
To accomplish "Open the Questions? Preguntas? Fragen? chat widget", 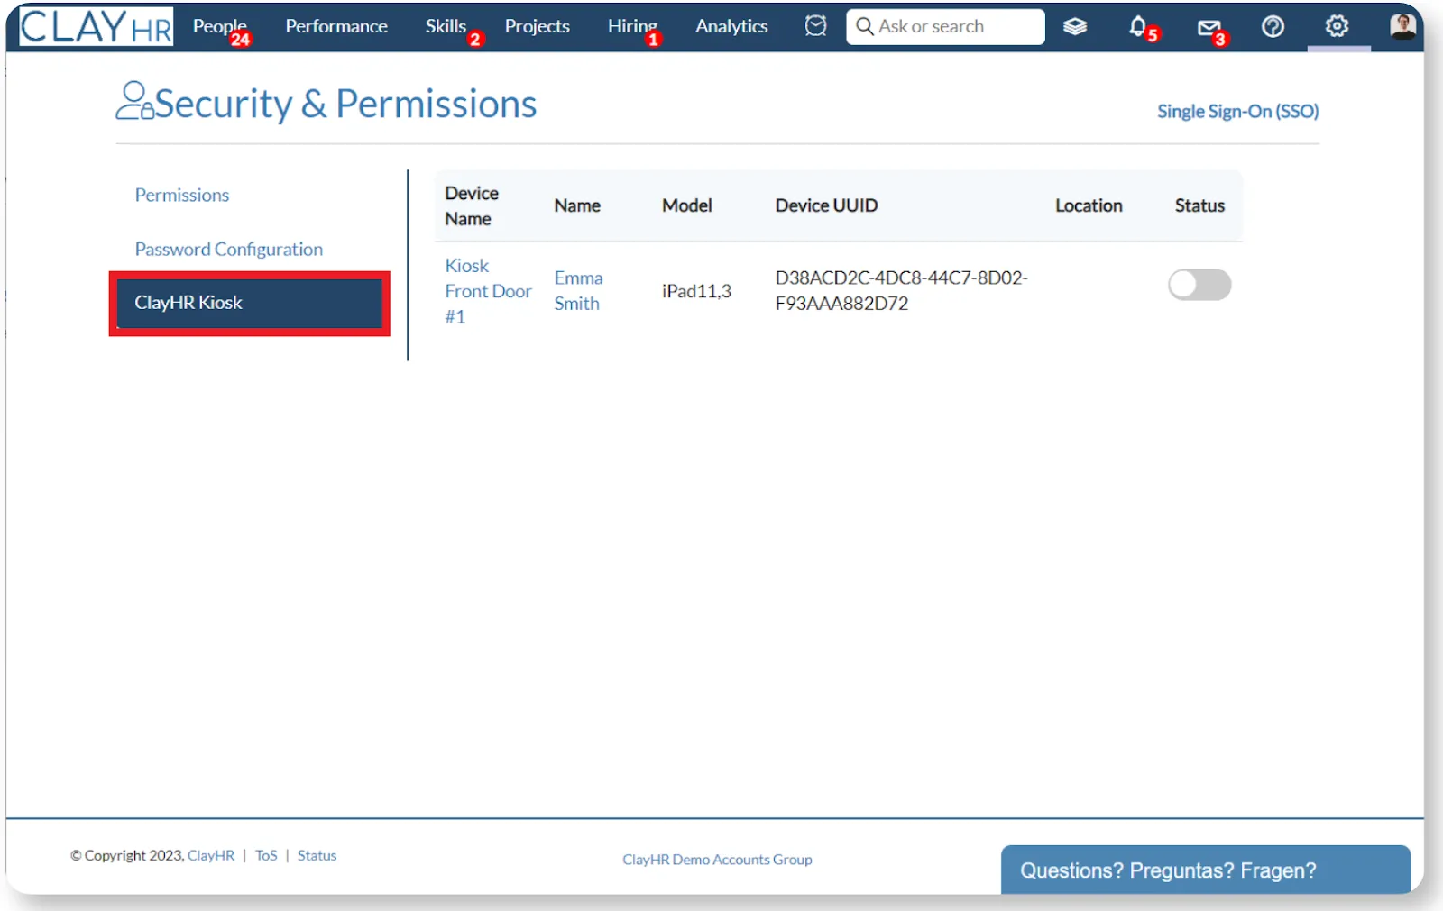I will click(x=1206, y=870).
